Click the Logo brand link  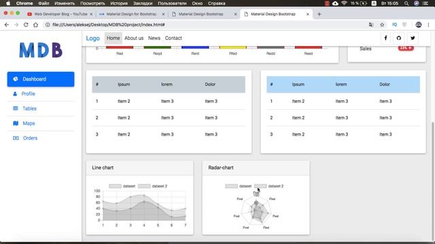click(92, 38)
